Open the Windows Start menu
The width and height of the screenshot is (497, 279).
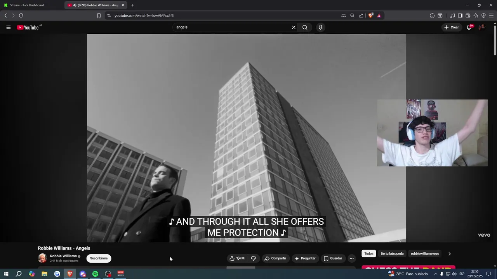point(6,274)
